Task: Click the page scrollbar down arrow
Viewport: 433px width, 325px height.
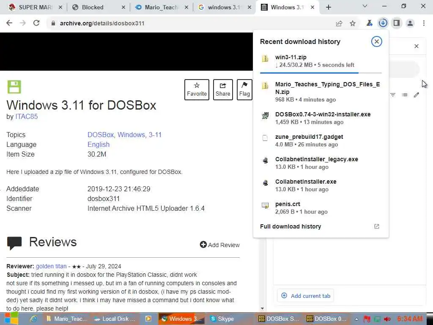Action: (262, 308)
